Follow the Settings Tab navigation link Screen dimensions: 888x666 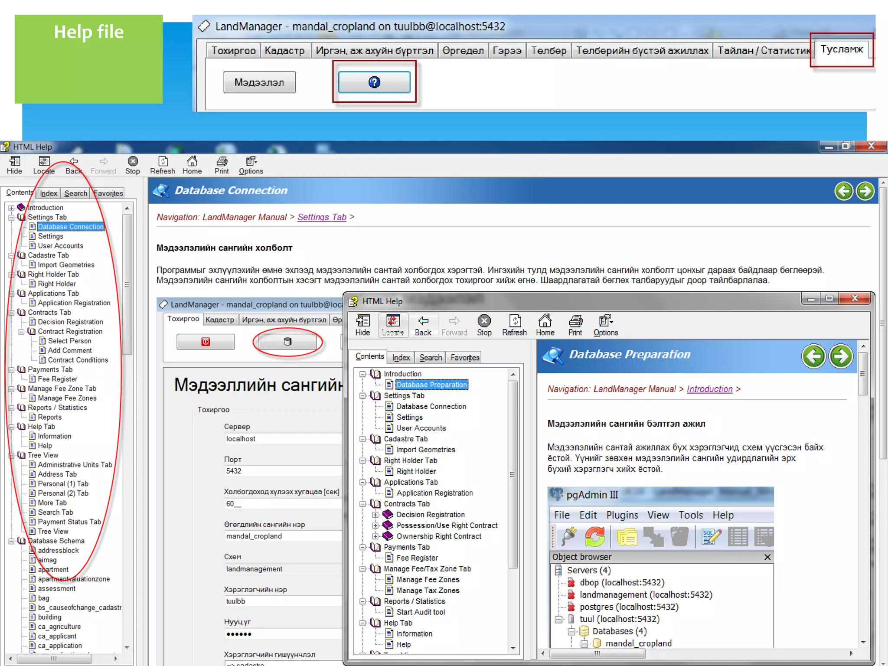322,217
